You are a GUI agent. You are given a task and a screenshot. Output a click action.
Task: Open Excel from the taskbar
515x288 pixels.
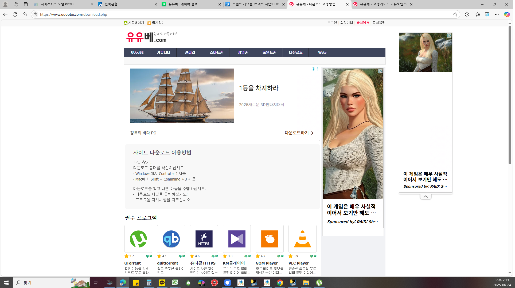coord(175,283)
